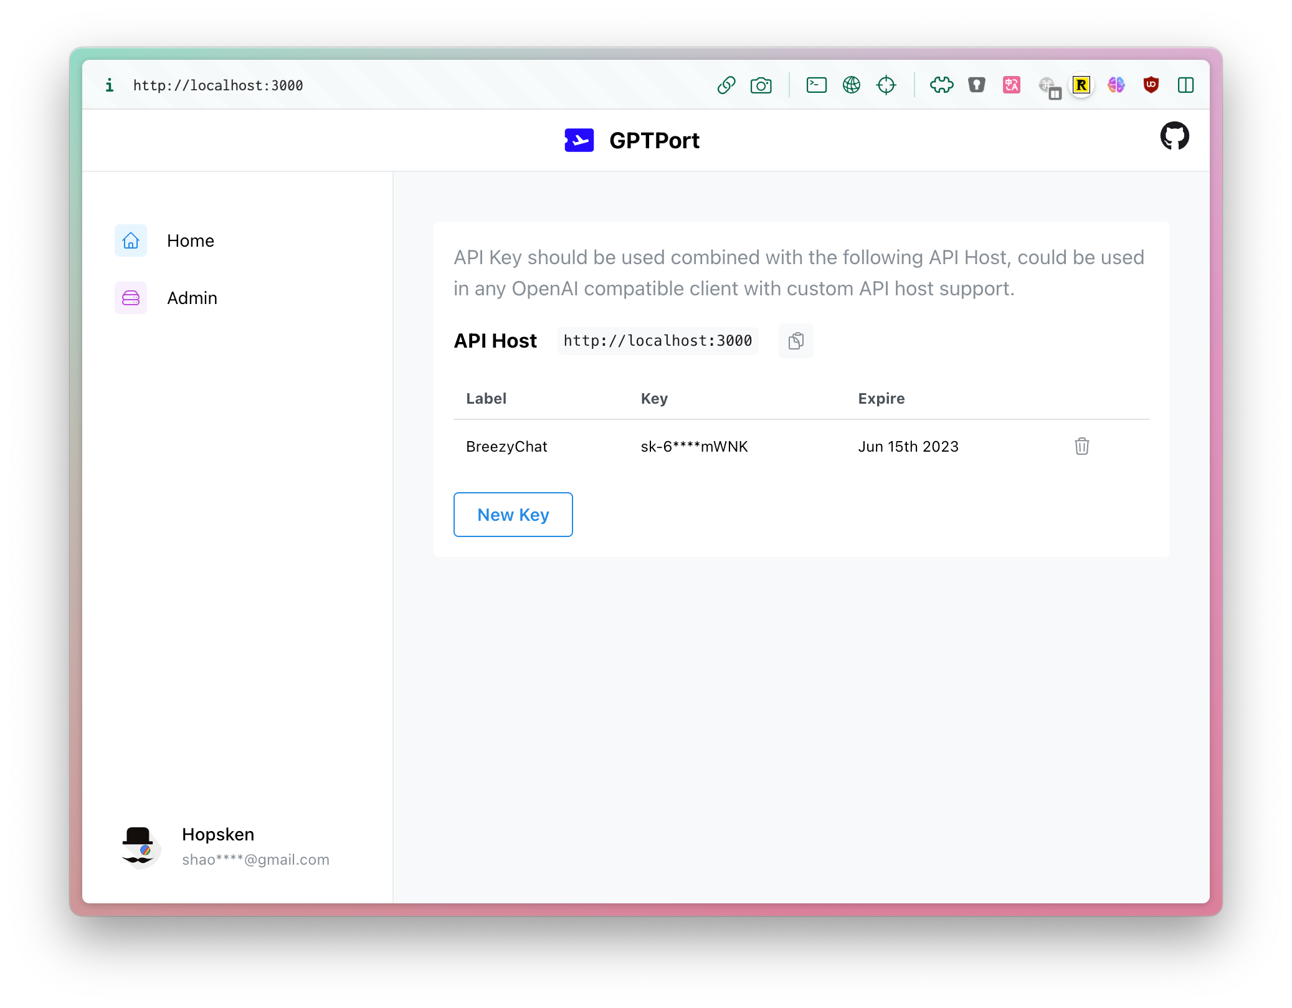
Task: Open the terminal console icon
Action: point(816,85)
